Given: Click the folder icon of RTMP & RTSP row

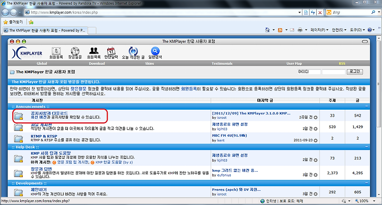Looking at the screenshot, I should pyautogui.click(x=18, y=139).
